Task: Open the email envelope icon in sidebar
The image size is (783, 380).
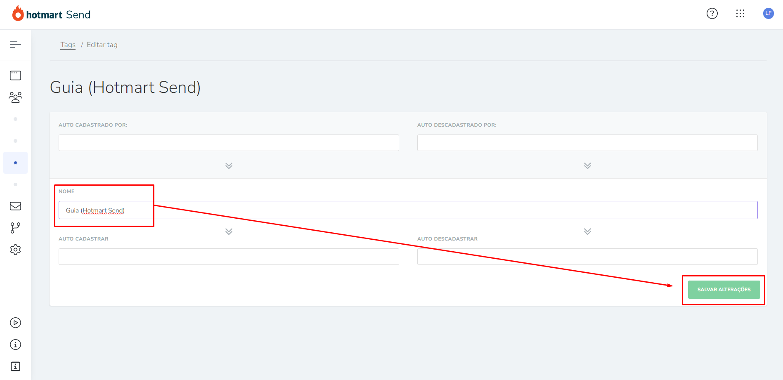Action: coord(15,206)
